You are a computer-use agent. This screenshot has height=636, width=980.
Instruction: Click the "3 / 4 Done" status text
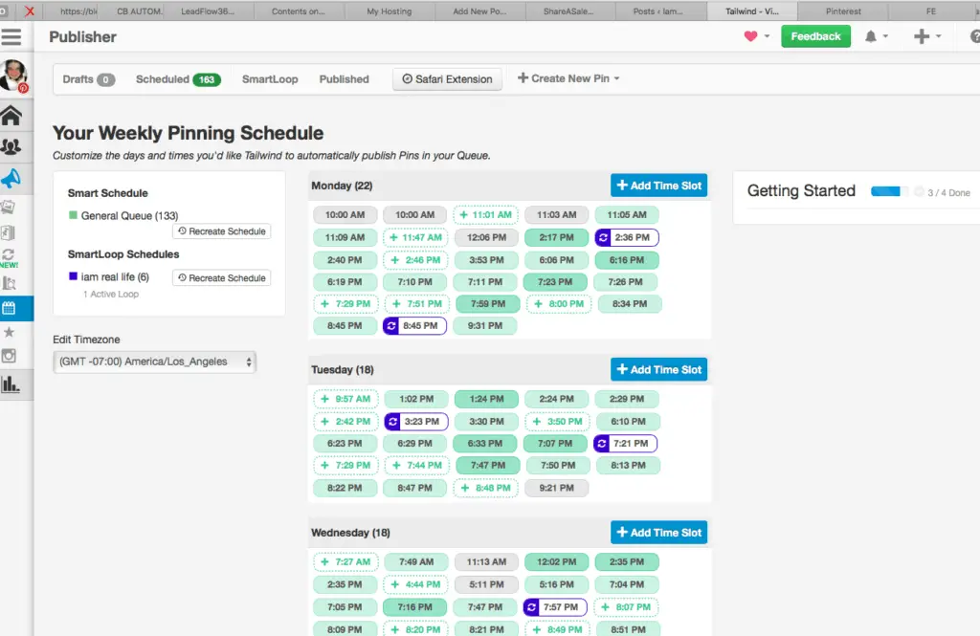[948, 193]
